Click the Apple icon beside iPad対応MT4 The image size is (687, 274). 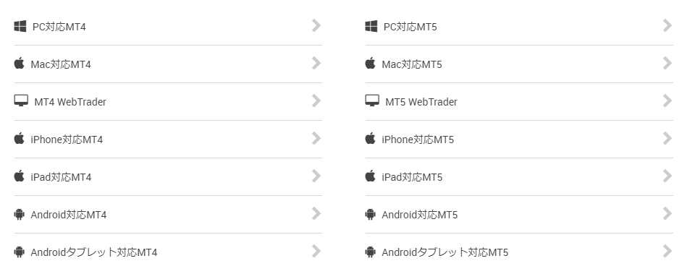coord(20,176)
